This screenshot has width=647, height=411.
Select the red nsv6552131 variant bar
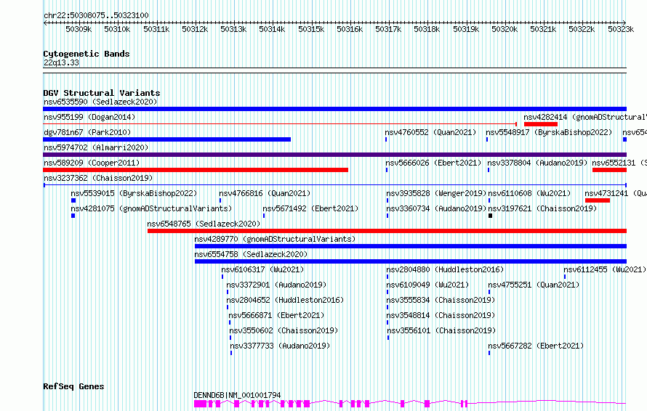tap(609, 170)
